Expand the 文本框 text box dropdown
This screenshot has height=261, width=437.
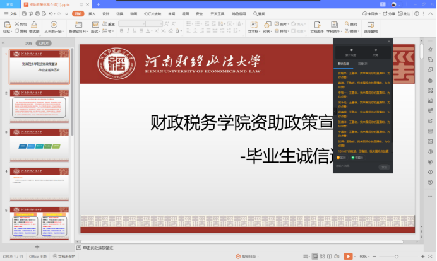pyautogui.click(x=253, y=30)
